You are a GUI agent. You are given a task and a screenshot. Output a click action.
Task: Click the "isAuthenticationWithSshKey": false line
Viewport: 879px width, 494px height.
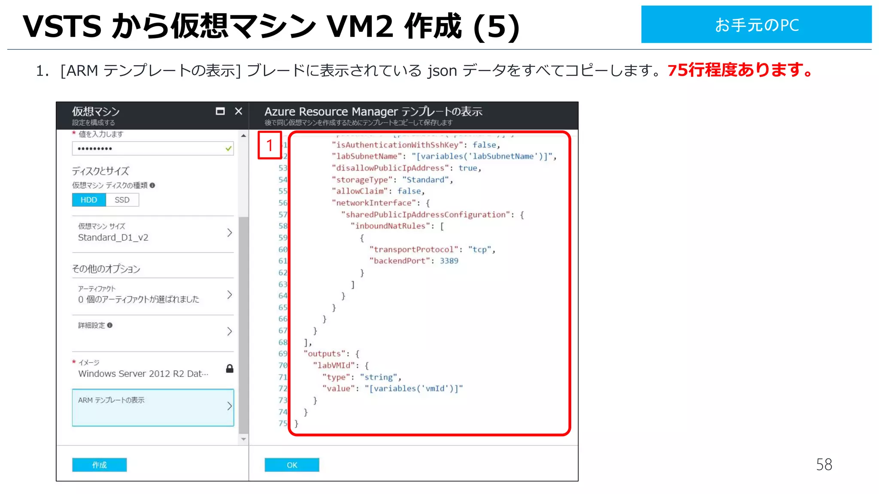(416, 145)
